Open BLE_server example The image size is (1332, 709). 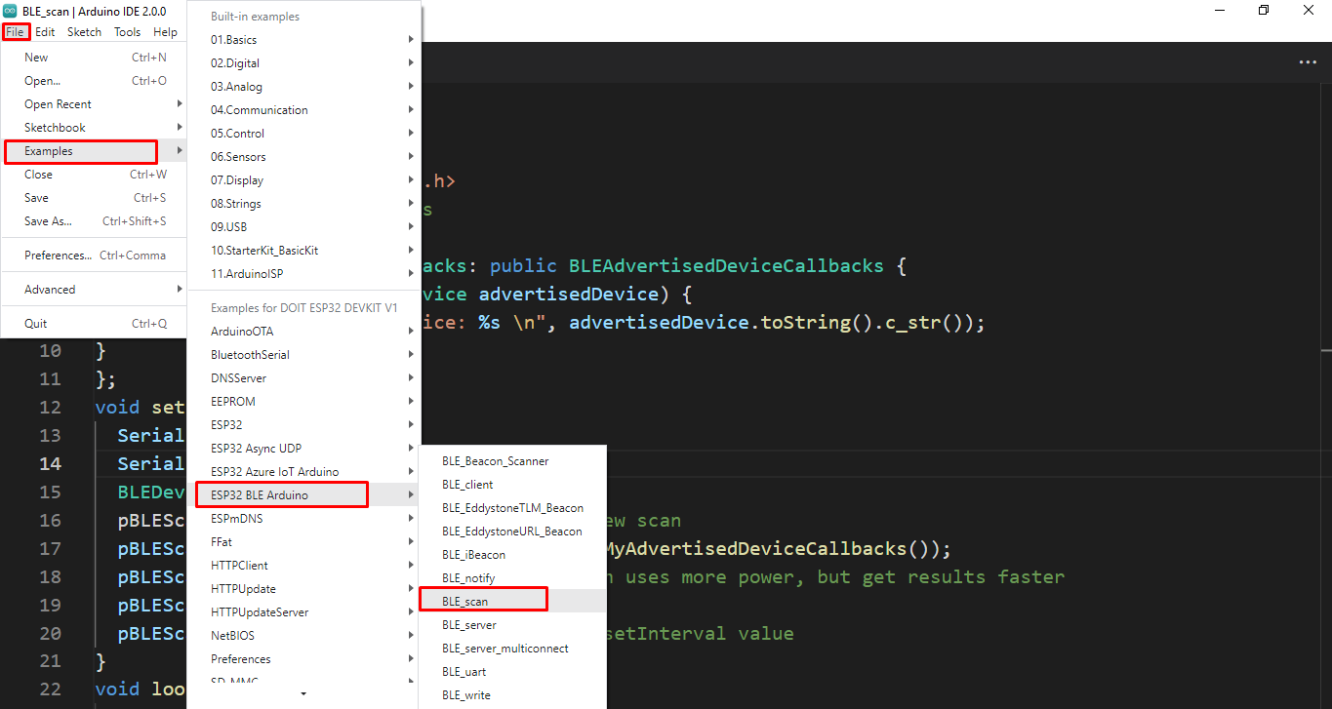(512, 625)
